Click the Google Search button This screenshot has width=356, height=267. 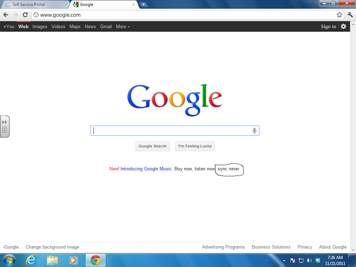pyautogui.click(x=153, y=146)
